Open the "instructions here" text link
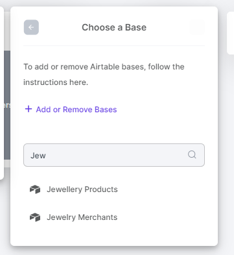 click(56, 82)
